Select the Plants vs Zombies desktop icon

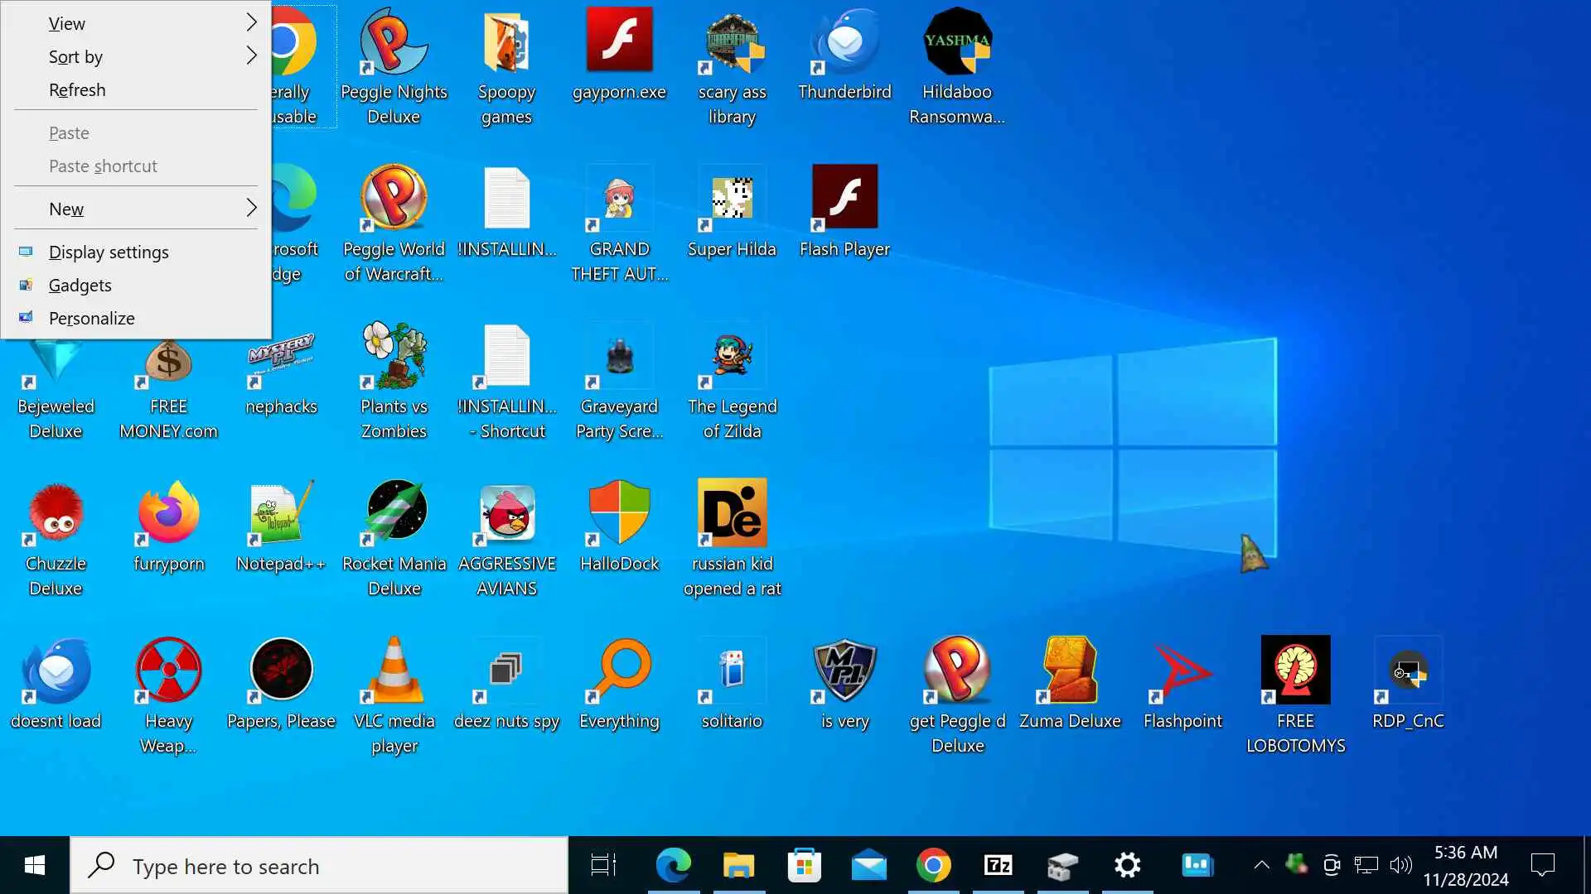point(394,356)
